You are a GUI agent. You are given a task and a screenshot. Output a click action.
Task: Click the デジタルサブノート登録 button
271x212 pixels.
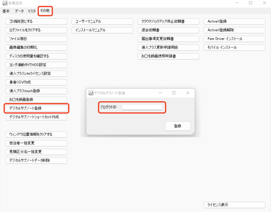tap(36, 108)
